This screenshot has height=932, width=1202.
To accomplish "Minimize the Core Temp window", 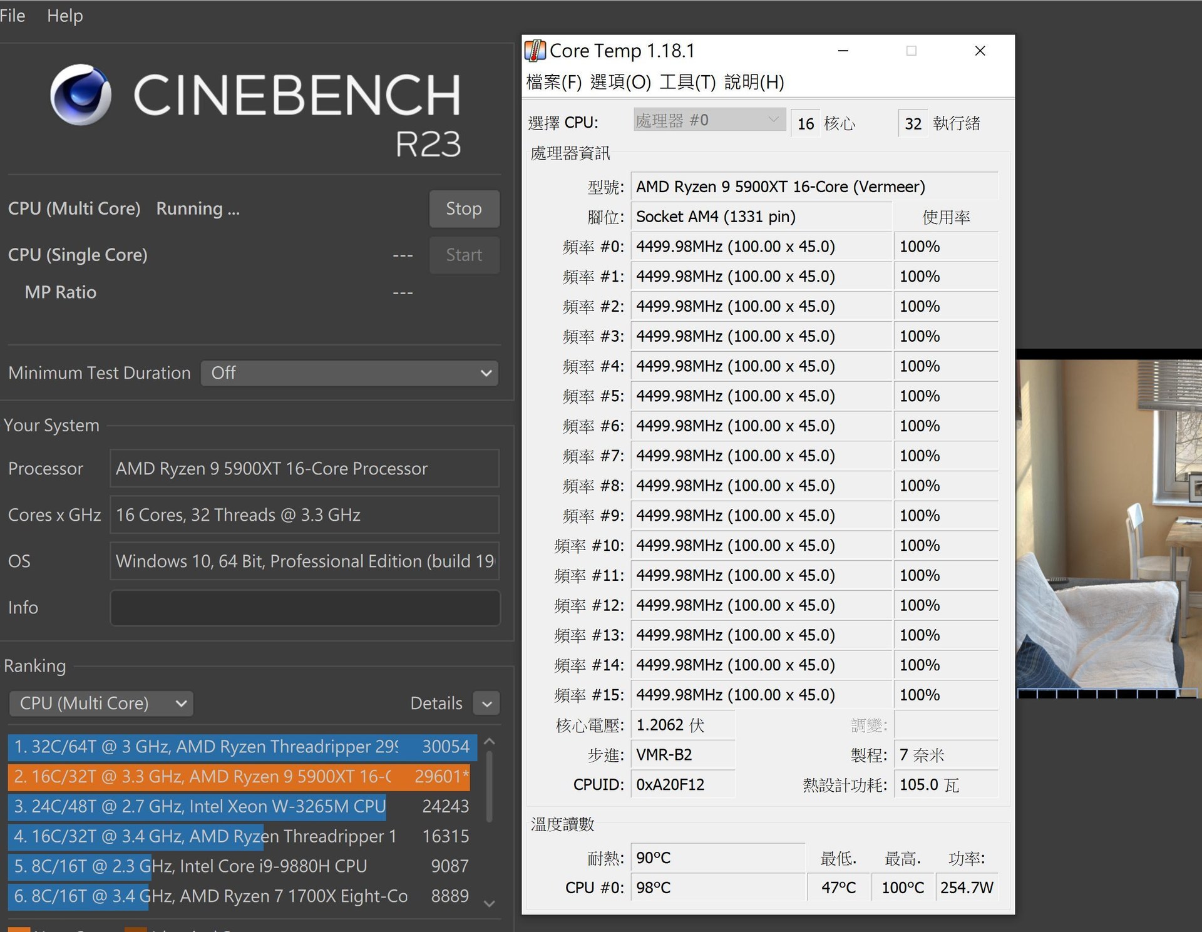I will (x=843, y=51).
